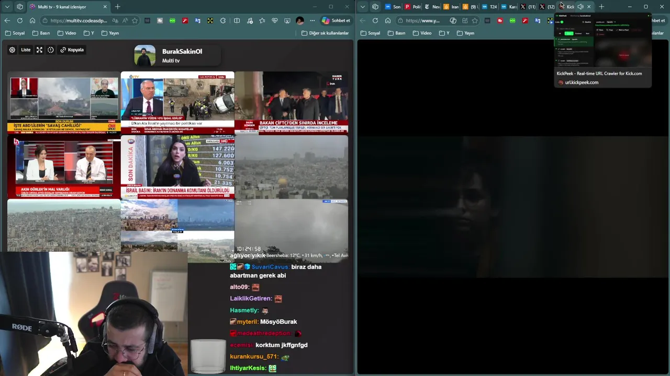
Task: Click myteril username in chat
Action: (247, 322)
